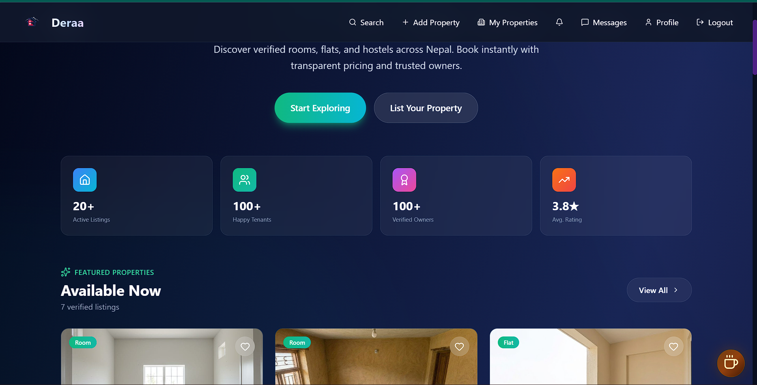Click the floating coffee cup button
Viewport: 757px width, 385px height.
(731, 363)
